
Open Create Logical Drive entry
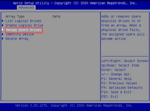(24, 25)
